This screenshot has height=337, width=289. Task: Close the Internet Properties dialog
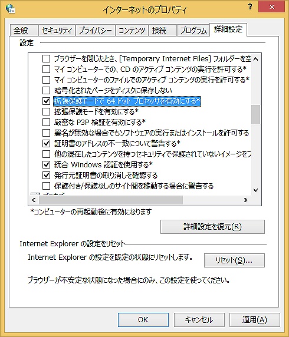click(x=272, y=7)
